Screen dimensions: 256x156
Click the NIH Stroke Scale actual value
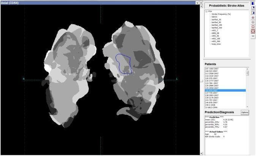coord(224,137)
